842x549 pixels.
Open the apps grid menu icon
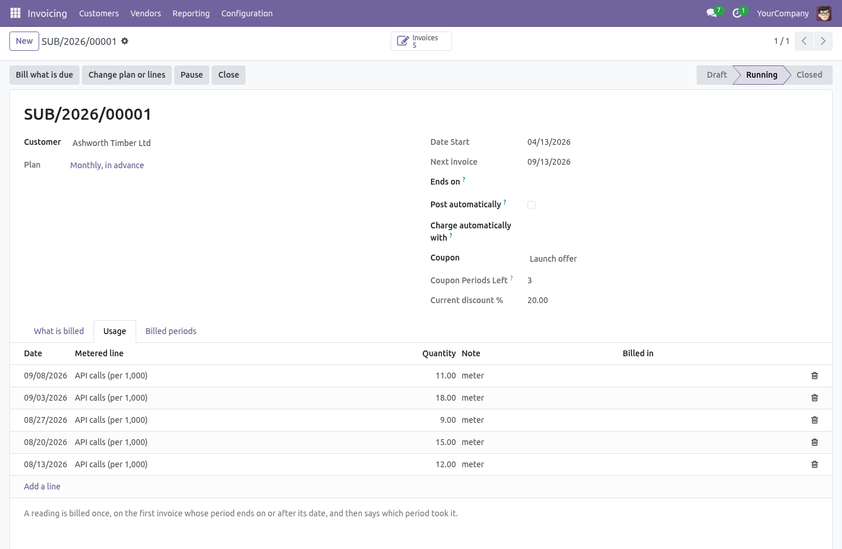click(15, 13)
